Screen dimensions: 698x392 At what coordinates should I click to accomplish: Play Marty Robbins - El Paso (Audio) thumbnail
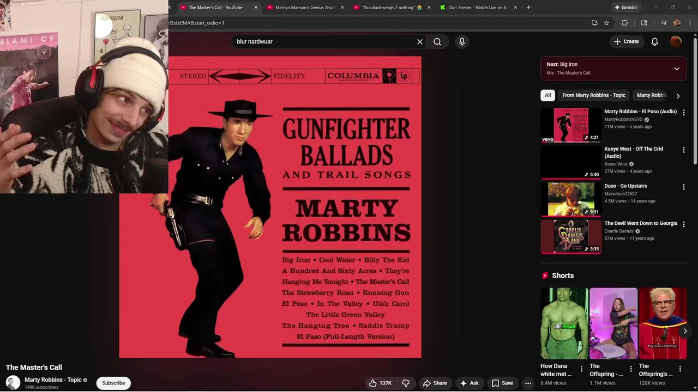pos(570,125)
